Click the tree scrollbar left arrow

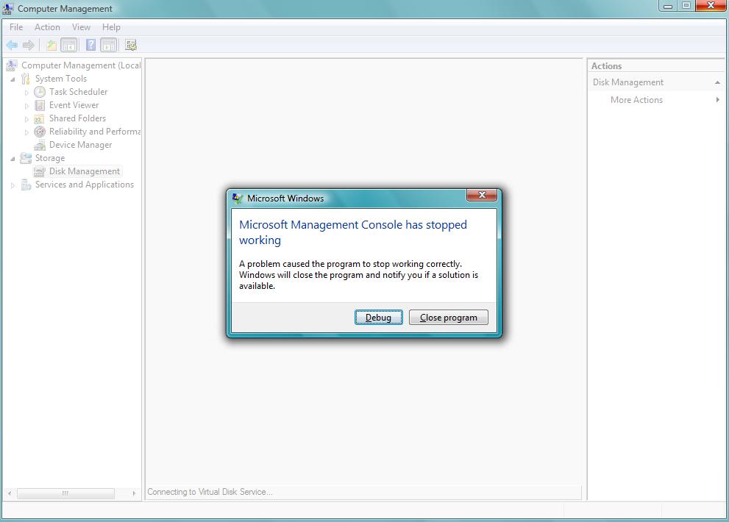[x=10, y=493]
